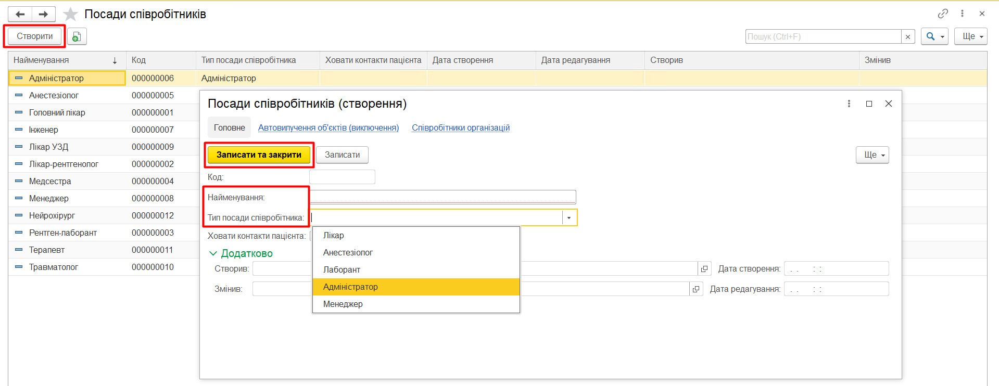Clear the search field with the x icon

coord(908,36)
